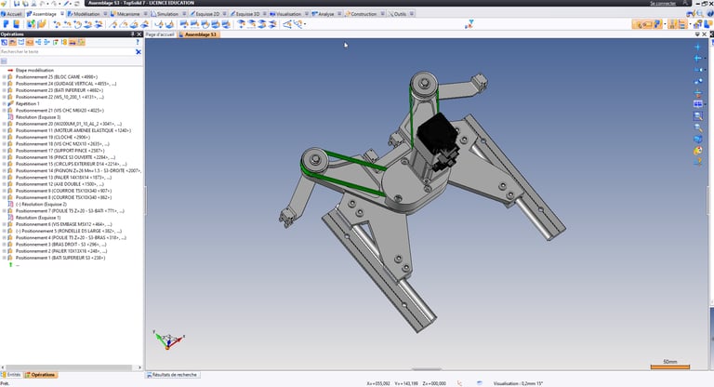Select the Opérations tab at bottom left
This screenshot has width=714, height=387.
coord(40,375)
